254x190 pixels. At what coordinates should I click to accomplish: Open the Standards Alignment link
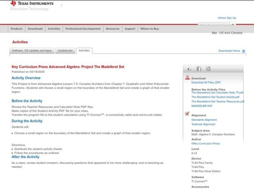point(204,120)
